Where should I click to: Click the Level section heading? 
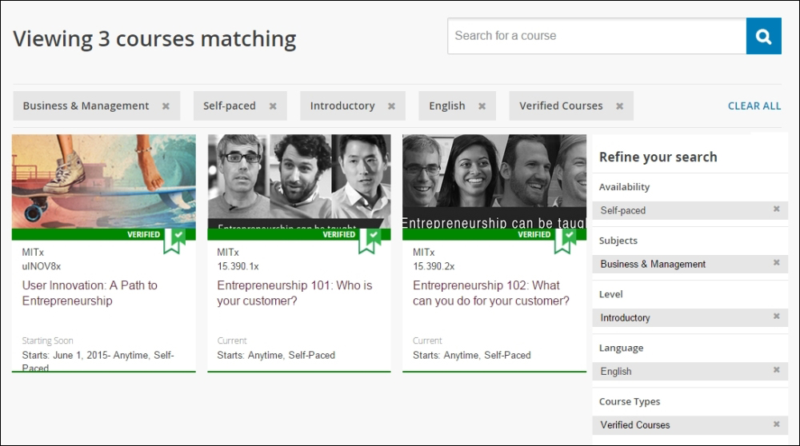pos(610,294)
